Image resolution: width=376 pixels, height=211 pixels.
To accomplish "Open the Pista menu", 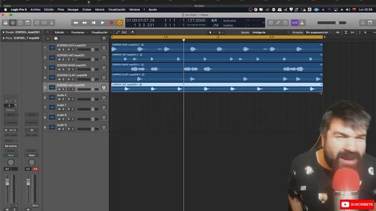I will point(61,9).
